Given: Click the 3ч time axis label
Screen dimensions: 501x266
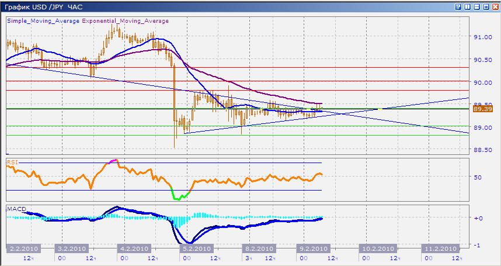Looking at the screenshot, I should [249, 258].
